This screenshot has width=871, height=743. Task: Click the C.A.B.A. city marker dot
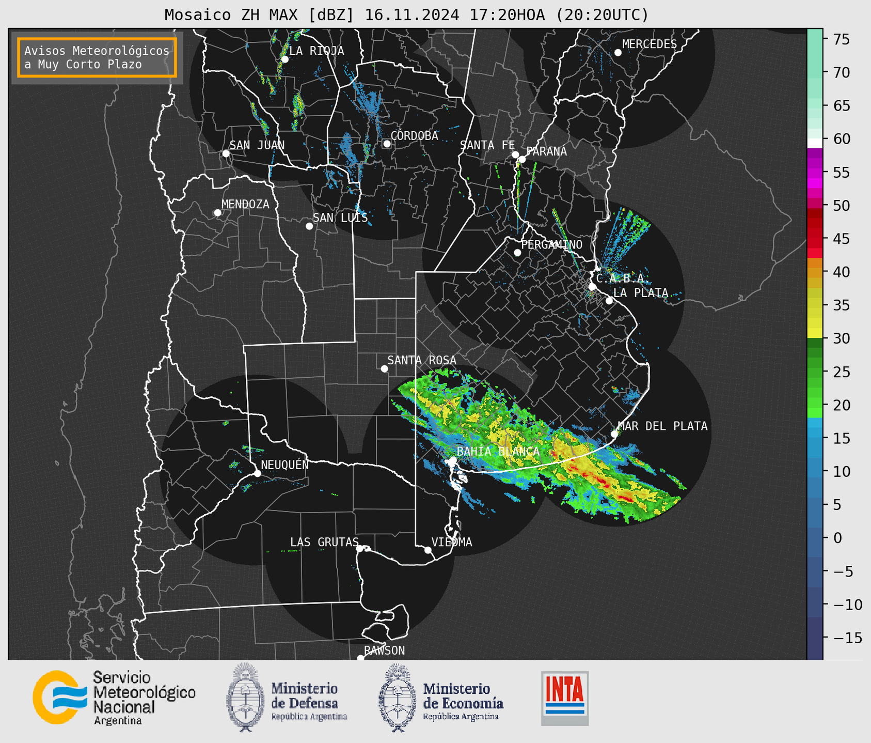[592, 286]
